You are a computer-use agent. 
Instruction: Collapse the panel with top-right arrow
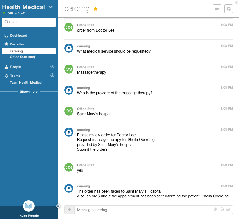point(236,3)
